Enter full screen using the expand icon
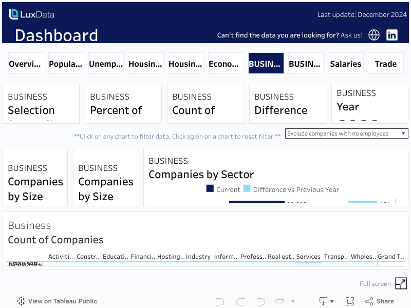The image size is (411, 308). [401, 283]
